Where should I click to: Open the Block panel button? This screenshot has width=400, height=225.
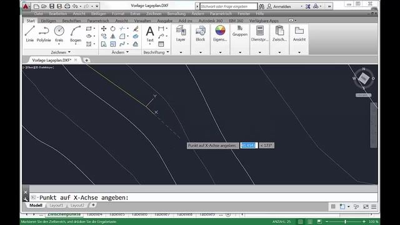(200, 33)
